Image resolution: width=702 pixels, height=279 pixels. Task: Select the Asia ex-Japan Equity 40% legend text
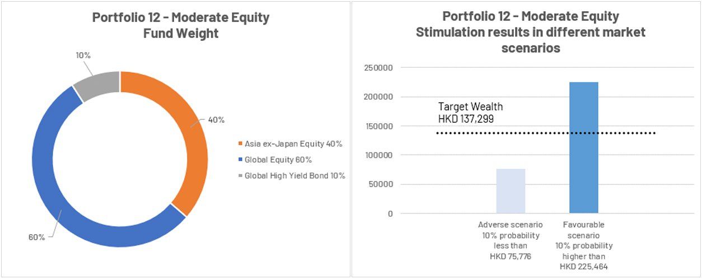tap(293, 144)
